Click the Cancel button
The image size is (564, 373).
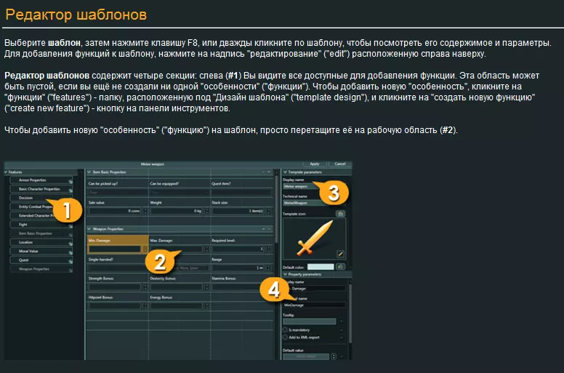[x=340, y=164]
